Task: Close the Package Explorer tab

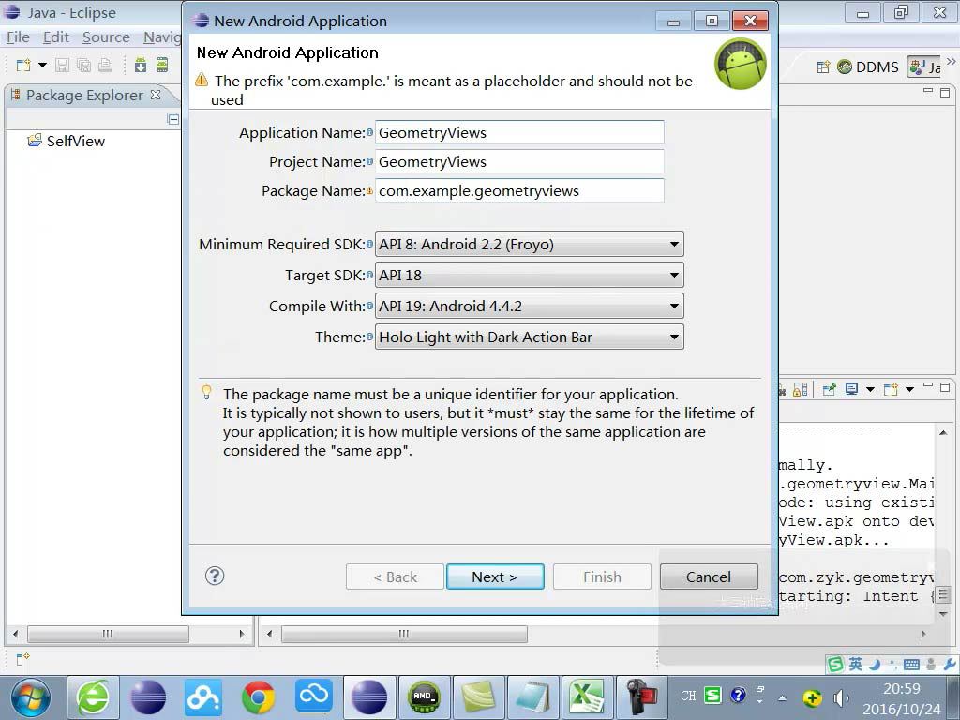Action: coord(156,95)
